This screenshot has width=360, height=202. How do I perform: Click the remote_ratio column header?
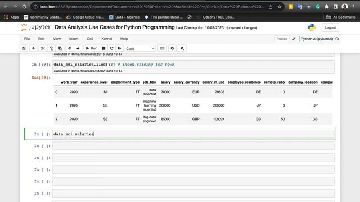pos(274,82)
